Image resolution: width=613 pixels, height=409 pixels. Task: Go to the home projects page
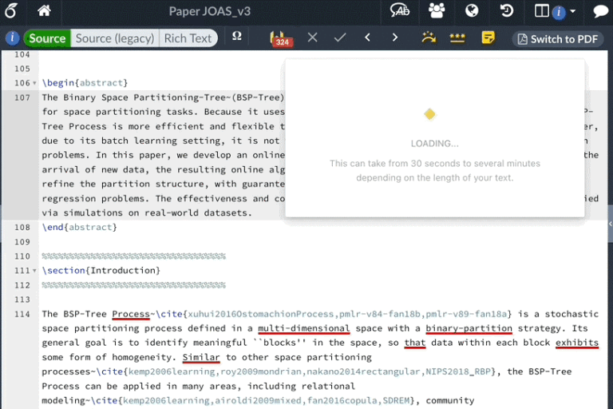[x=44, y=10]
